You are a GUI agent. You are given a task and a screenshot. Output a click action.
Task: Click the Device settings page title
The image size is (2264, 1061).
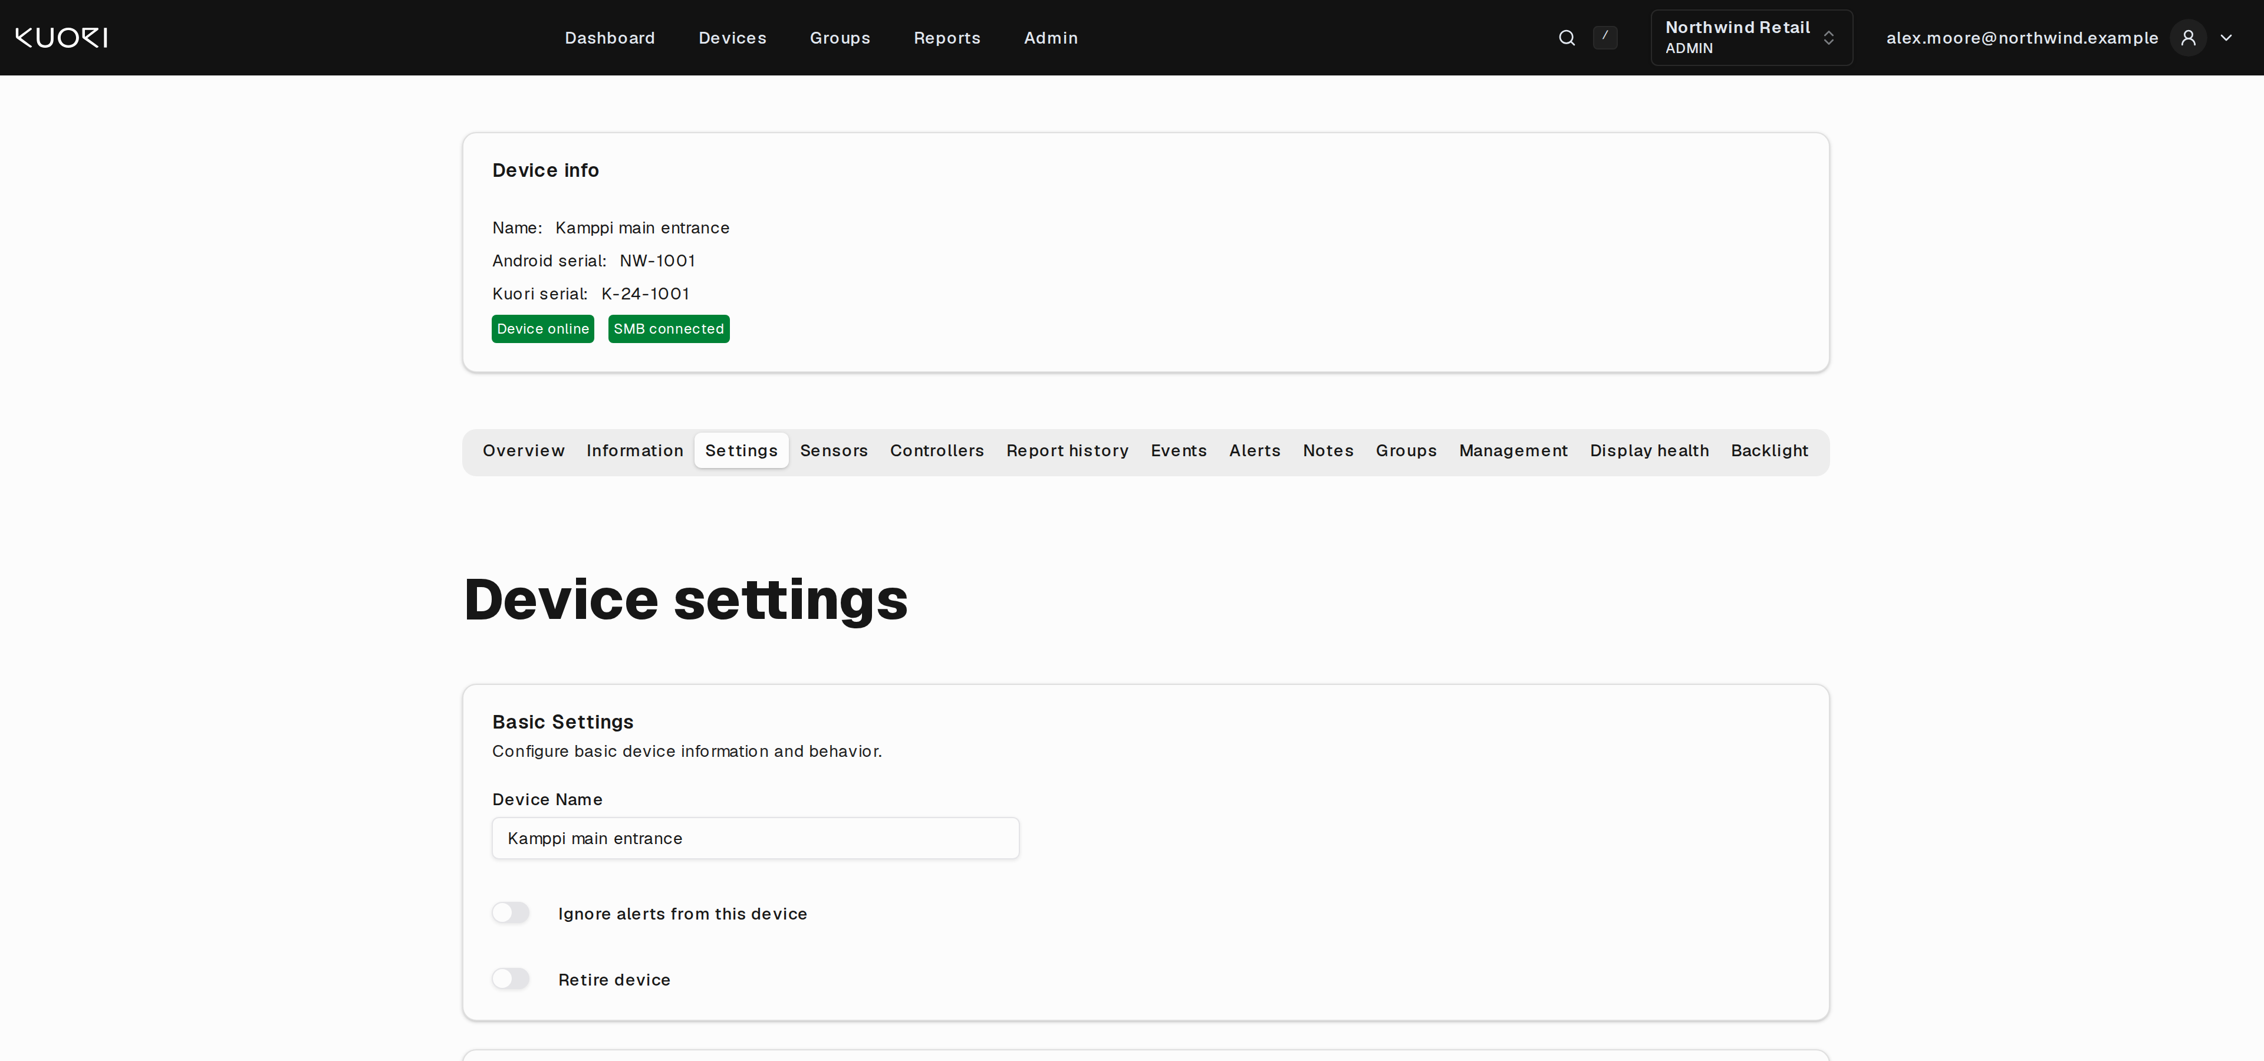coord(686,600)
